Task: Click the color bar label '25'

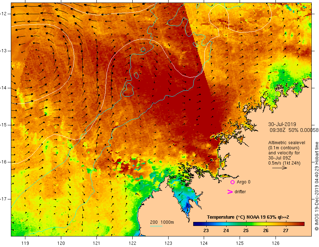Action: pos(246,231)
